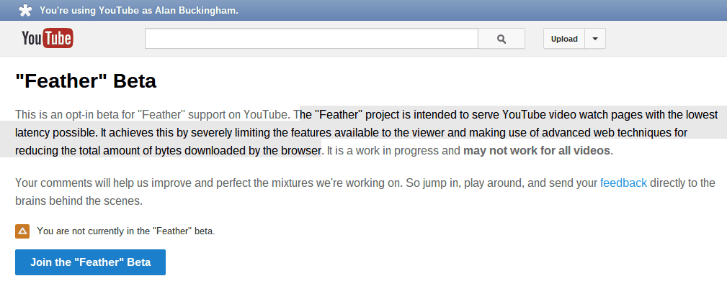Screen dimensions: 727x286
Task: Click the white asterisk icon in the blue banner
Action: (25, 10)
